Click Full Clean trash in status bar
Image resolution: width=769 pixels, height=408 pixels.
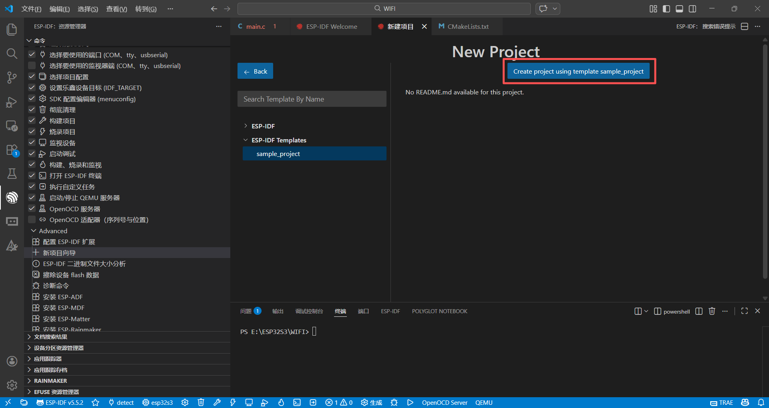(201, 402)
